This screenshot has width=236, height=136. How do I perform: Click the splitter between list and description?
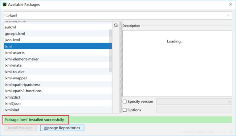(121, 67)
